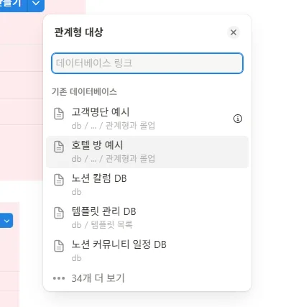Open the lower blue chevron dropdown

pyautogui.click(x=6, y=221)
